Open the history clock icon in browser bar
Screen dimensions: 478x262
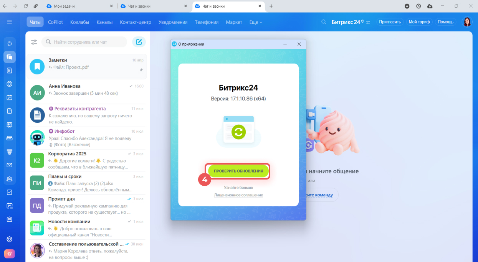418,6
